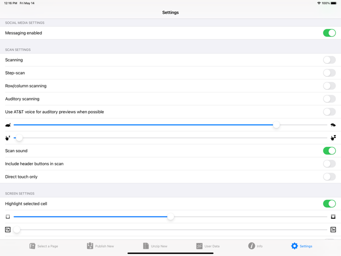Tap the thin highlight border square icon
Screen dimensions: 341x256
(x=8, y=217)
